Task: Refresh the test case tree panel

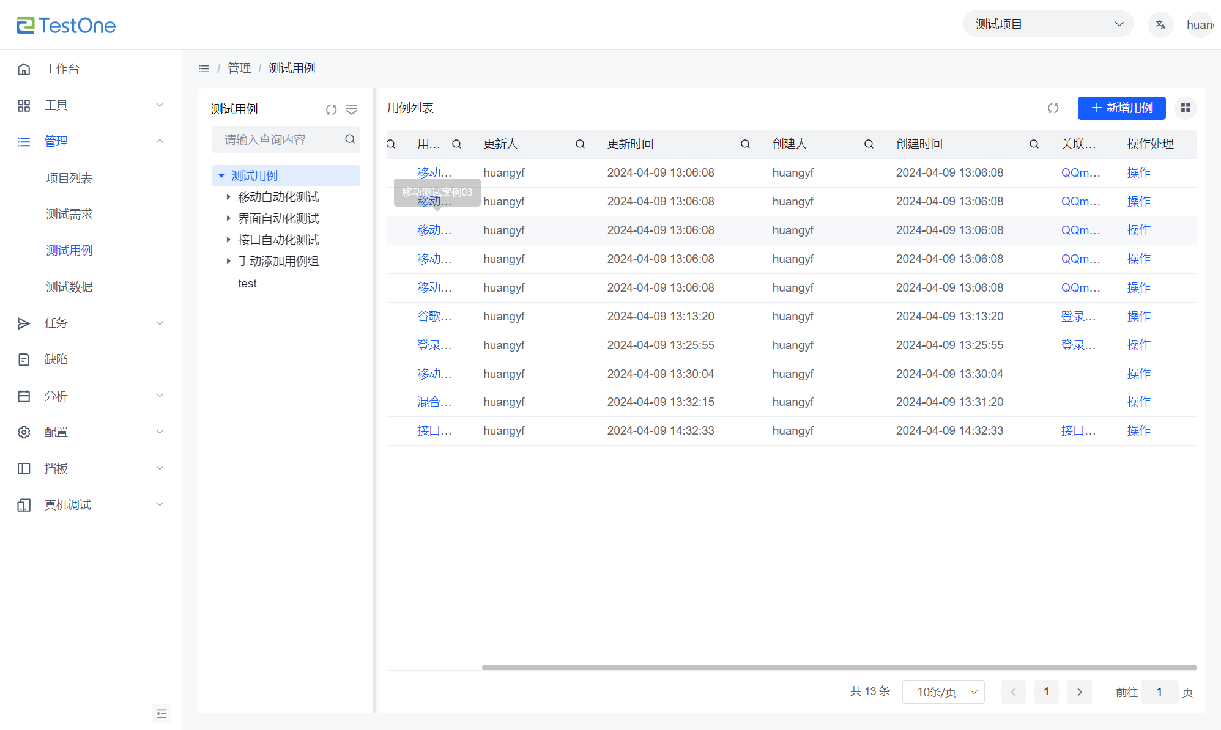Action: pos(331,110)
